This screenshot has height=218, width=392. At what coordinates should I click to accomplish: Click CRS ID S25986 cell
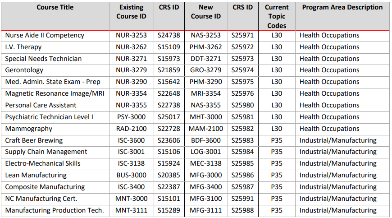242,175
